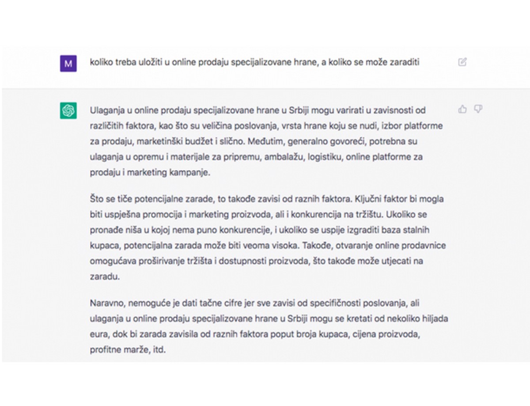The width and height of the screenshot is (530, 406).
Task: Click the line starting "eura, dok bi zarada"
Action: point(254,335)
